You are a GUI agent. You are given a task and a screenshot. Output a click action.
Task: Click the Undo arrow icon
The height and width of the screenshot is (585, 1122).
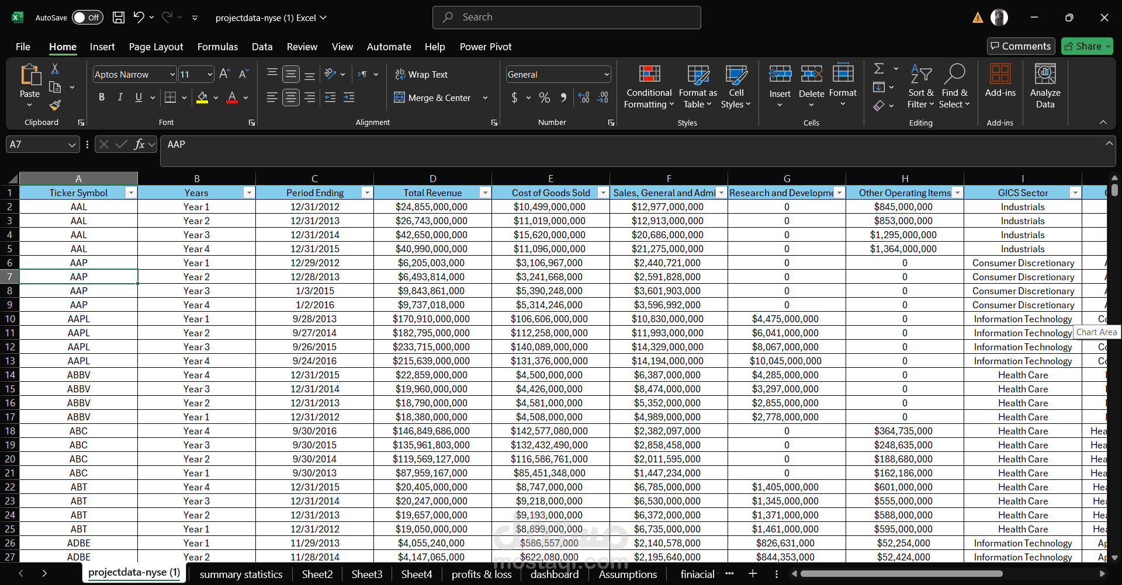(x=138, y=18)
